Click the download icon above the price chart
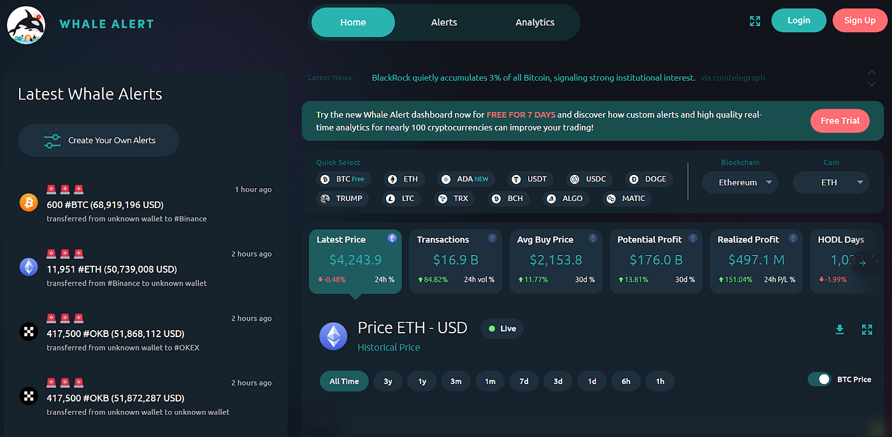 (840, 329)
